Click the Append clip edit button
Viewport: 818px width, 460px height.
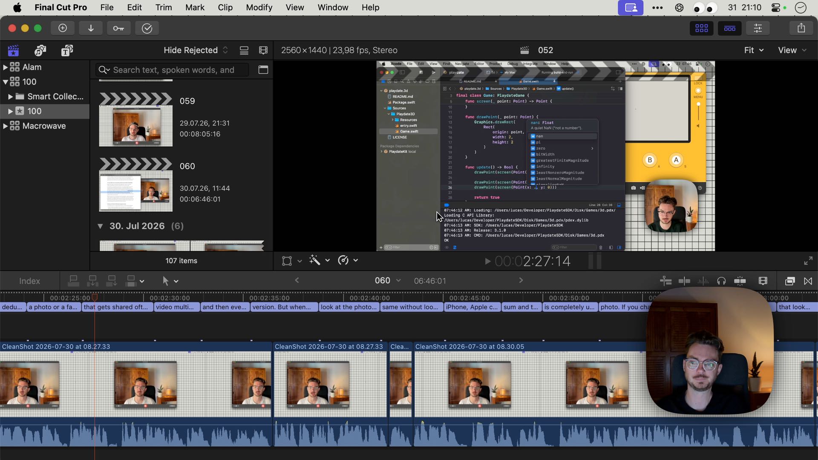(112, 281)
